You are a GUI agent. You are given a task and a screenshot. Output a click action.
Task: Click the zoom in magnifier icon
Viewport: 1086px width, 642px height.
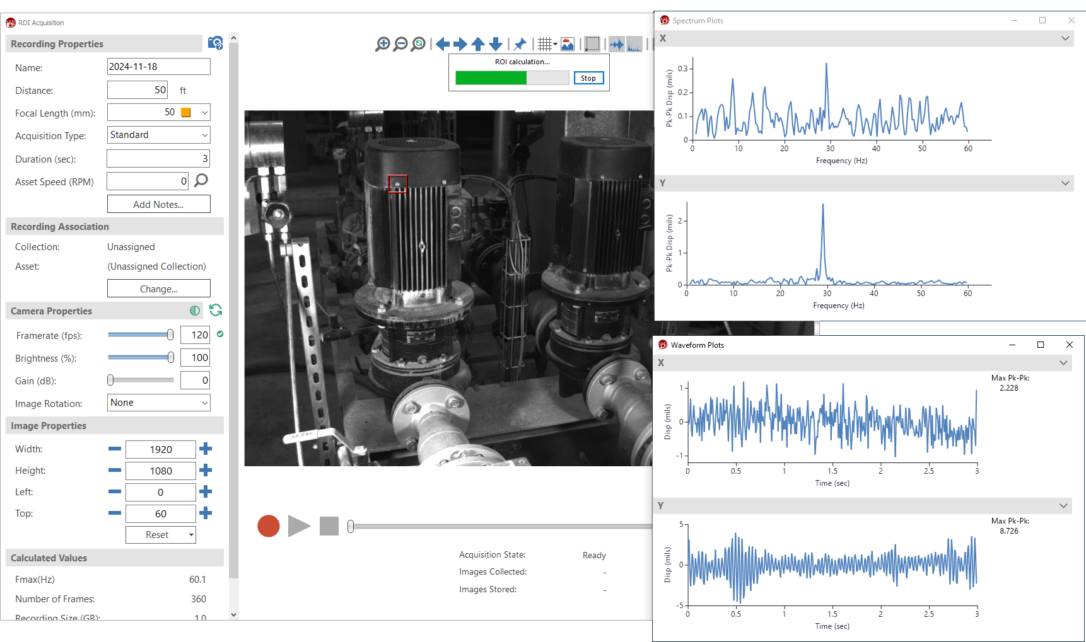click(382, 44)
